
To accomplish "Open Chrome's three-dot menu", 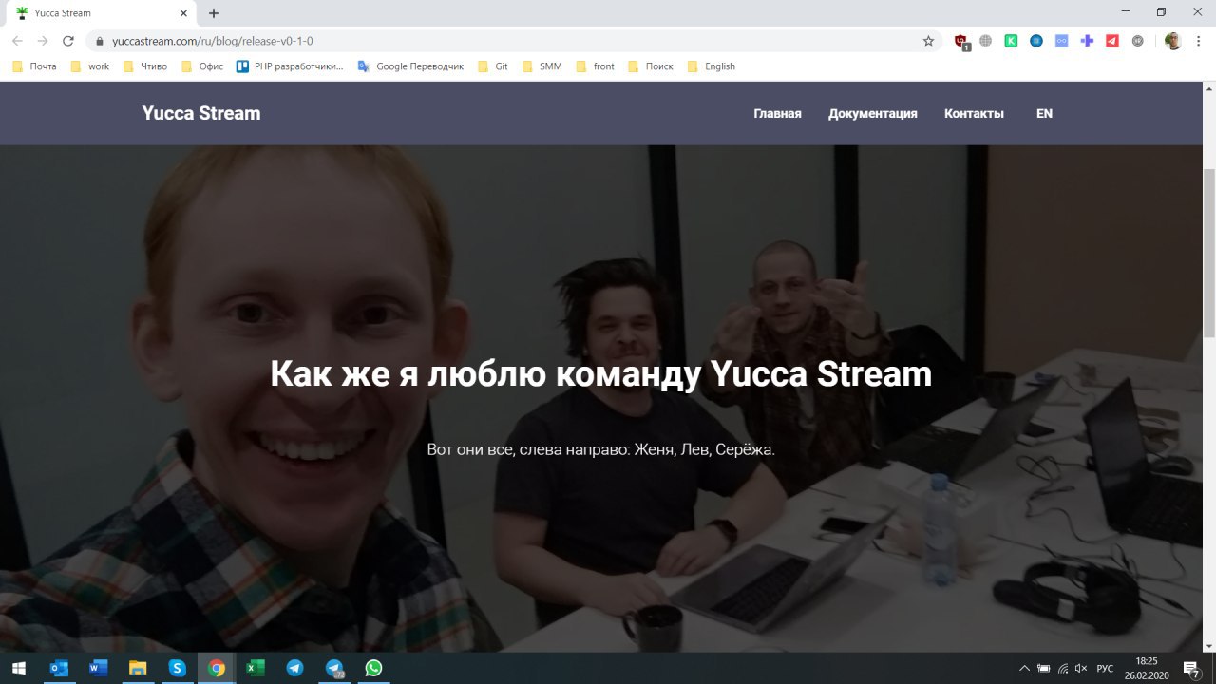I will click(x=1199, y=41).
